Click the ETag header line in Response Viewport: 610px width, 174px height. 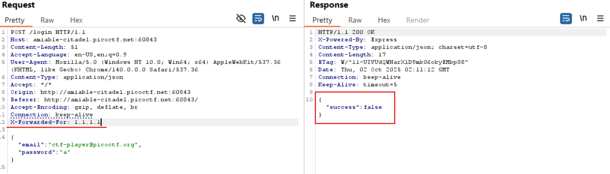393,62
